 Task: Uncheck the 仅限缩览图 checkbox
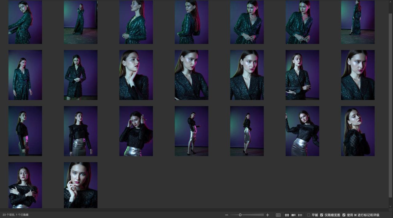321,215
